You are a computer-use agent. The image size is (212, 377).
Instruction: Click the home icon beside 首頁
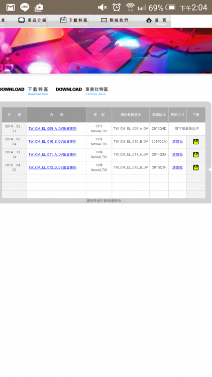[x=149, y=20]
